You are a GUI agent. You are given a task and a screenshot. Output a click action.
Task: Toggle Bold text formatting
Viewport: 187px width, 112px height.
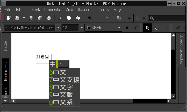127,28
